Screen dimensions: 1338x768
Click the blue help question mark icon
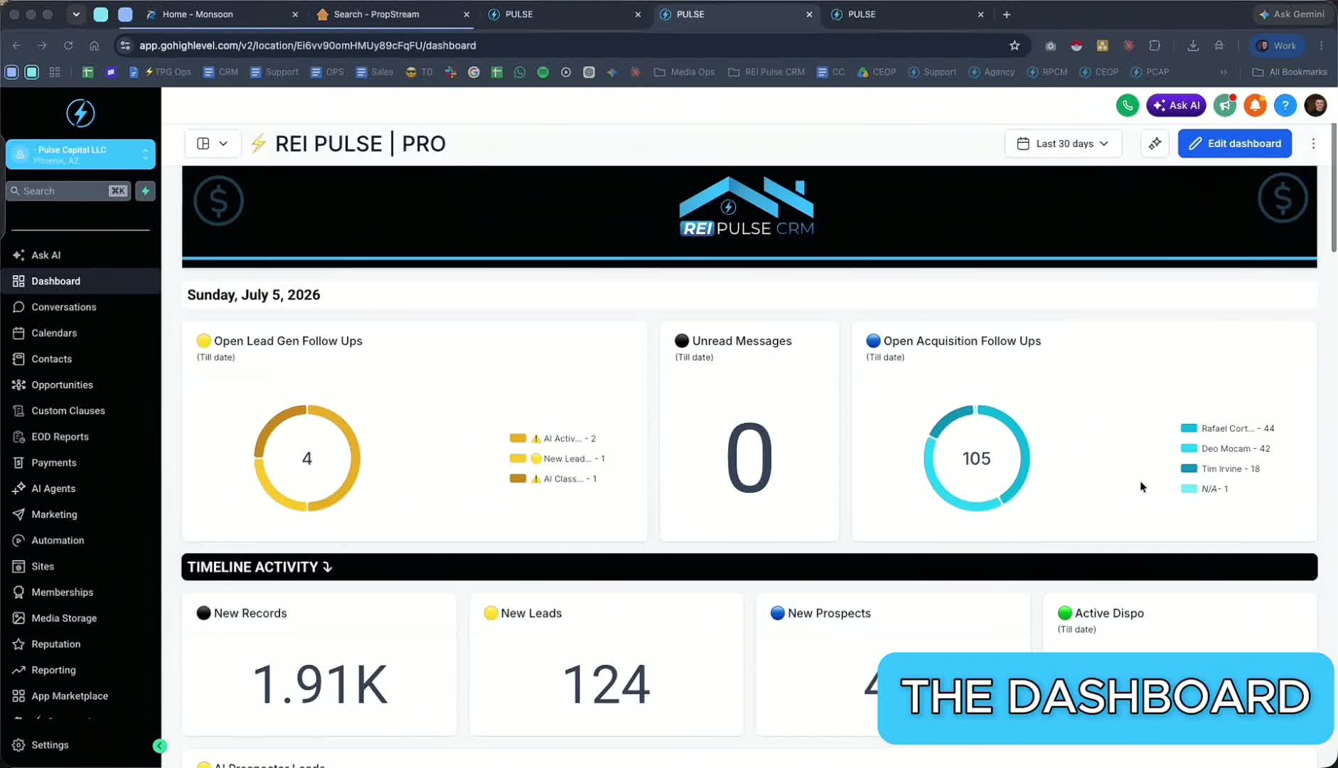tap(1285, 105)
